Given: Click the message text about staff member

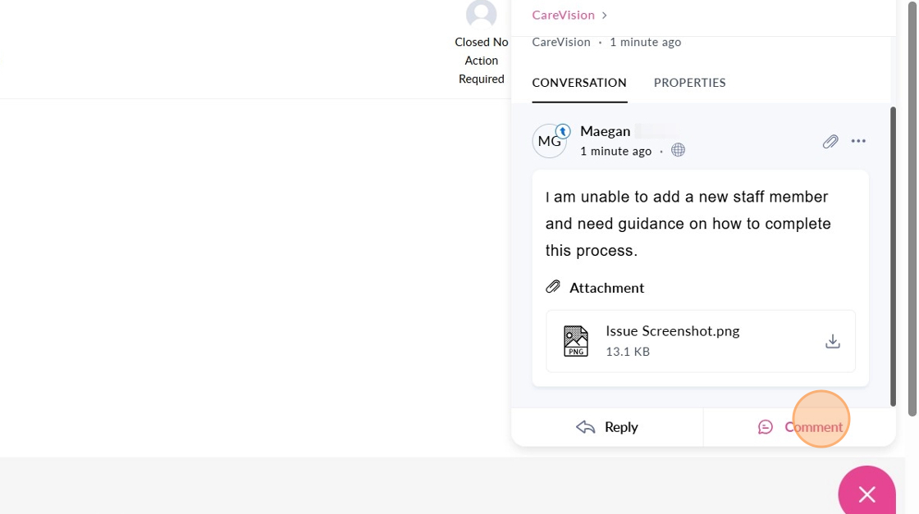Looking at the screenshot, I should (x=688, y=224).
